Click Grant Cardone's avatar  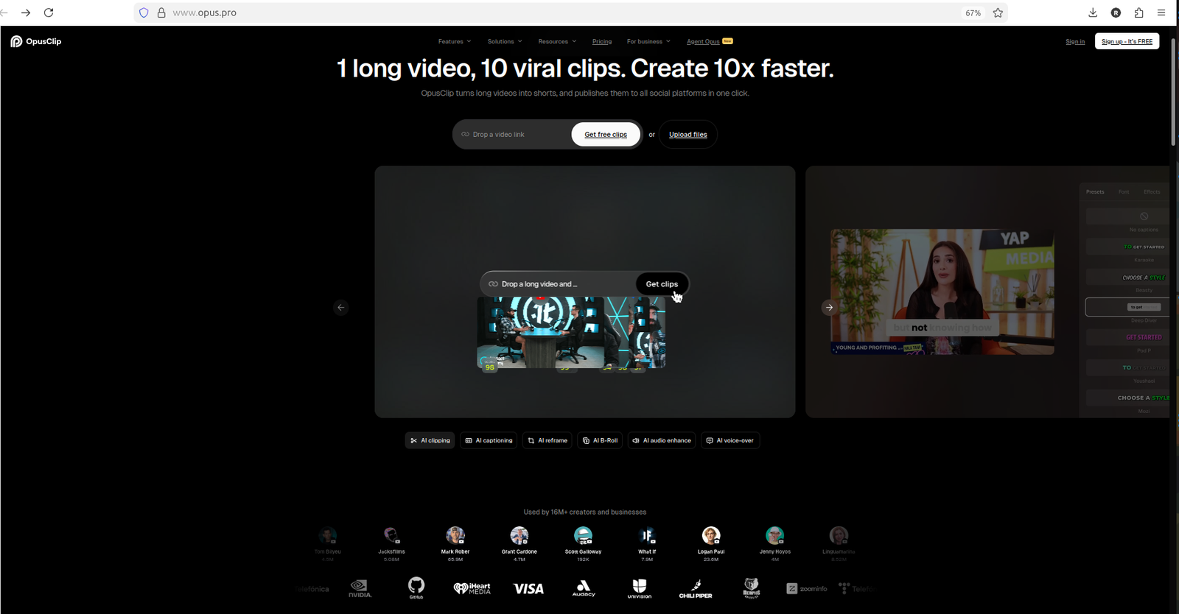(x=519, y=535)
